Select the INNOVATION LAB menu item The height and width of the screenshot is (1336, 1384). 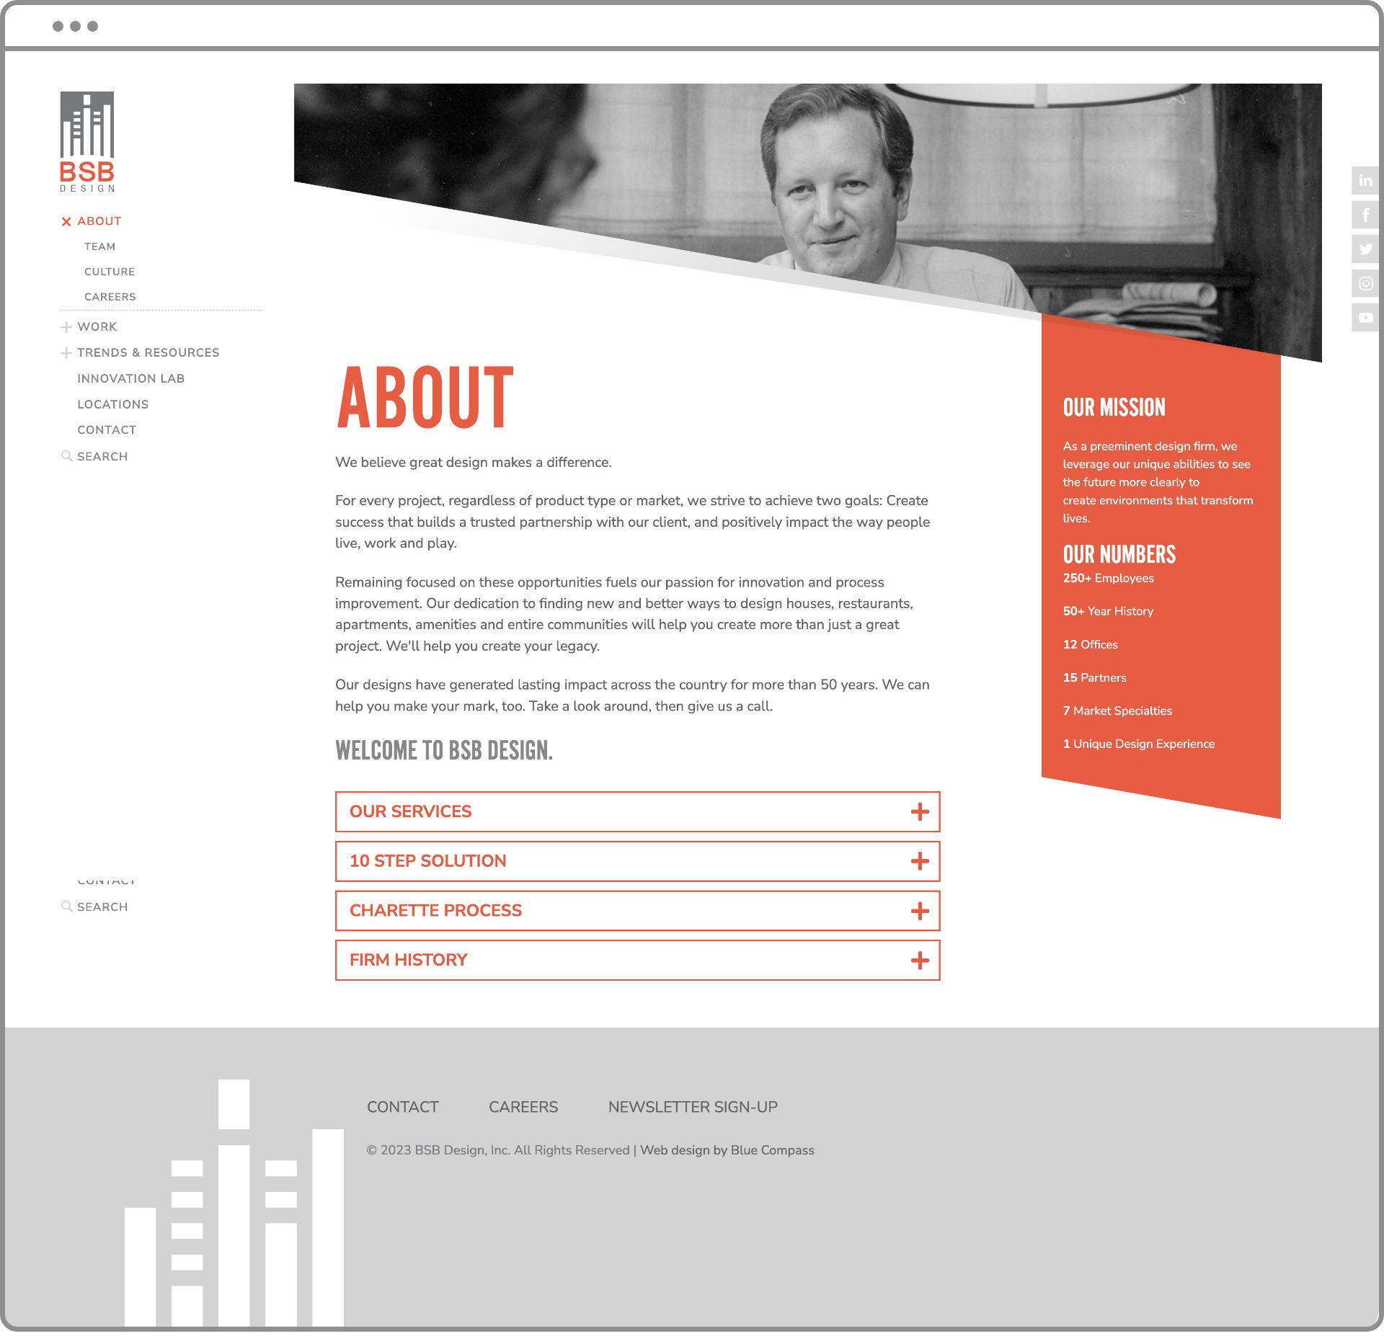131,378
